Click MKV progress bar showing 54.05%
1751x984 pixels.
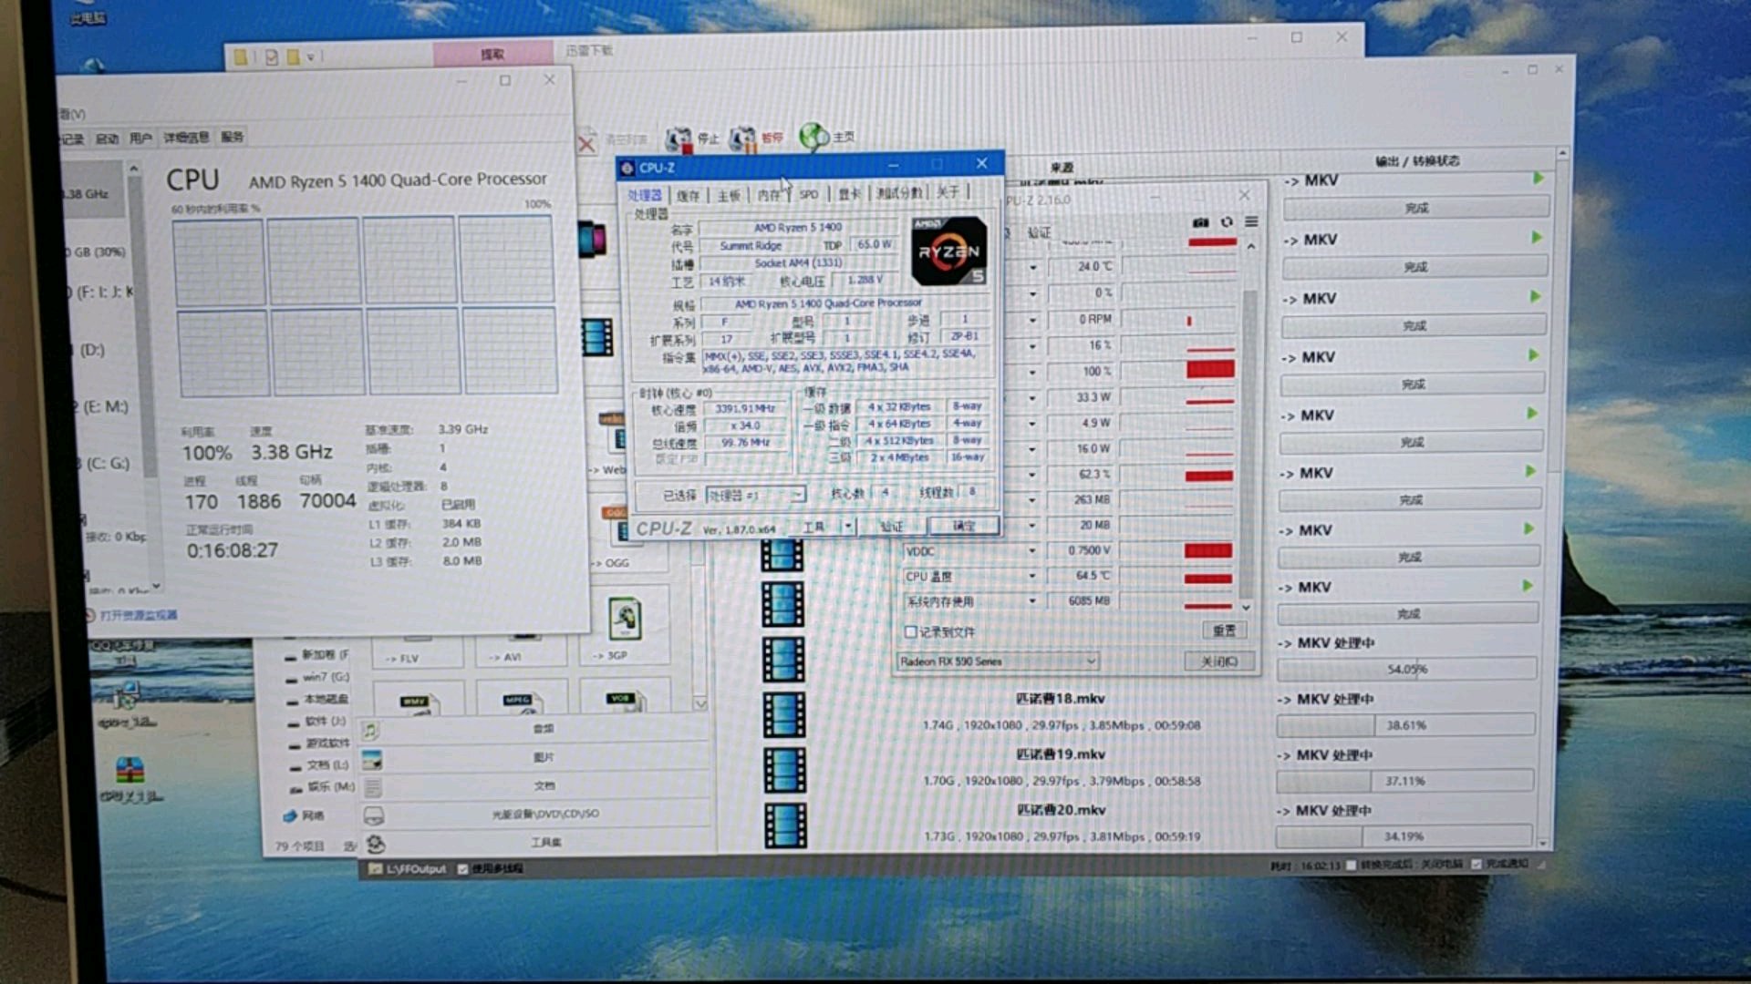click(1406, 670)
